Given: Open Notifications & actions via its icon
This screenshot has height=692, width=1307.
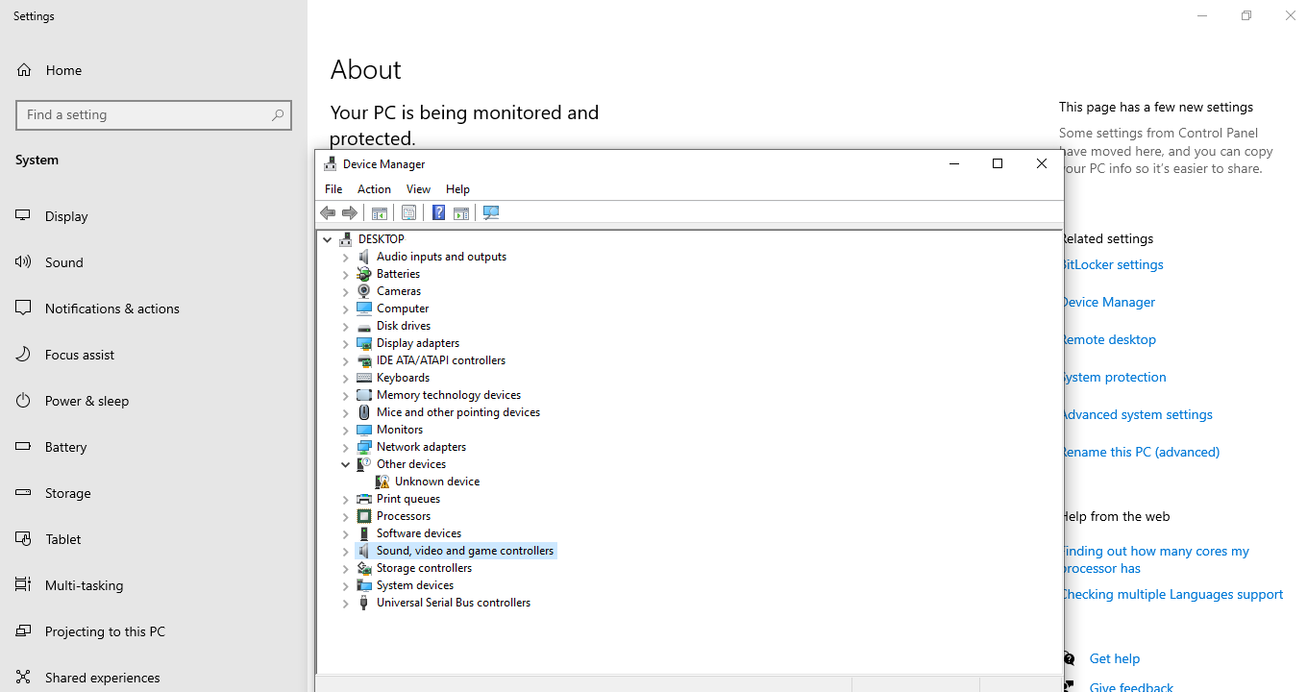Looking at the screenshot, I should coord(23,309).
